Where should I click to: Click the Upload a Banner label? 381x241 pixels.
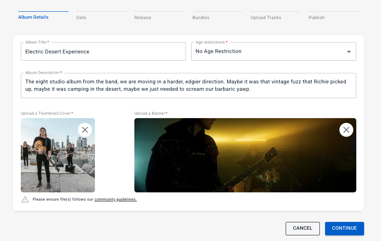coord(150,113)
